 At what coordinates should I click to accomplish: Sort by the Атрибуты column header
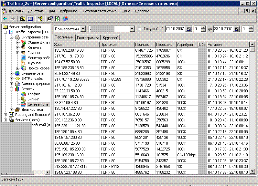point(187,45)
